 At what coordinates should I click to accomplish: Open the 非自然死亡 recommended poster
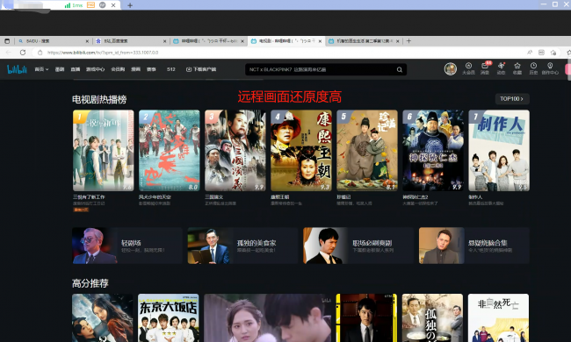pyautogui.click(x=498, y=317)
